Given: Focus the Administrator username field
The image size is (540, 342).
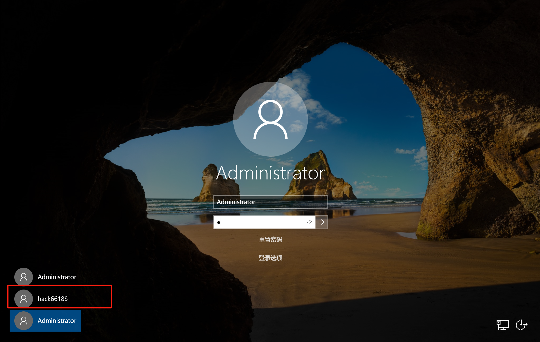Looking at the screenshot, I should (270, 202).
